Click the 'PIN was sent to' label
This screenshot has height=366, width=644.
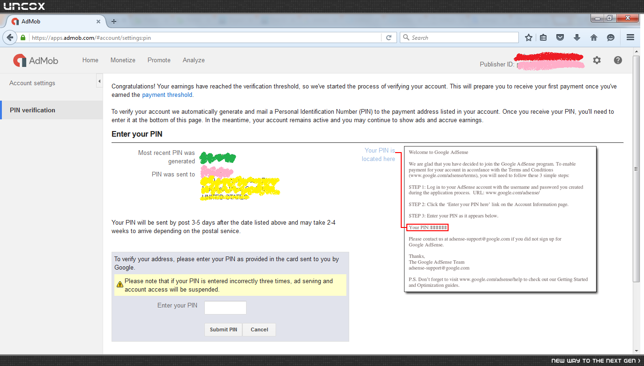173,174
